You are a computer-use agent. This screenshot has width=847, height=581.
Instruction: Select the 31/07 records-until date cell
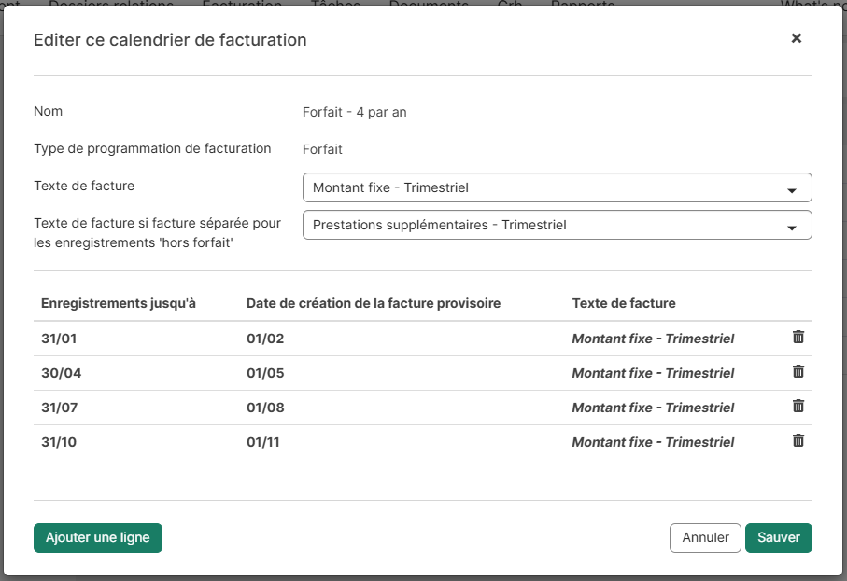(x=59, y=408)
